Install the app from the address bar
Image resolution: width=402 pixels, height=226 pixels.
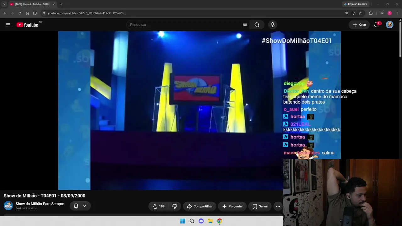click(x=354, y=13)
